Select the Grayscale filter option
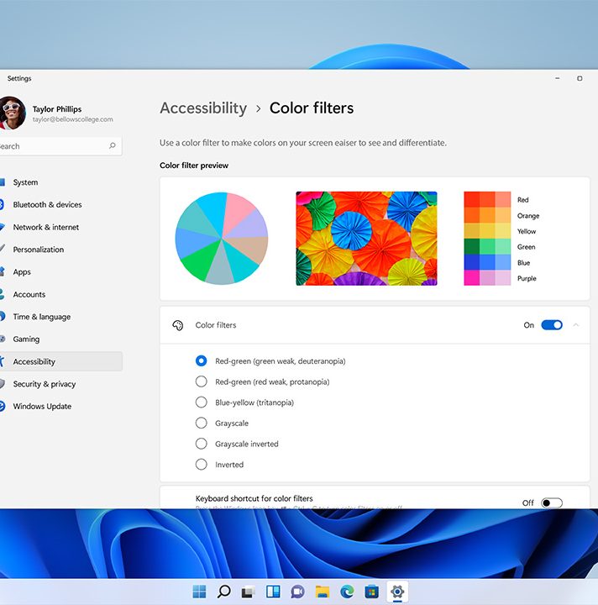The image size is (598, 605). coord(202,423)
